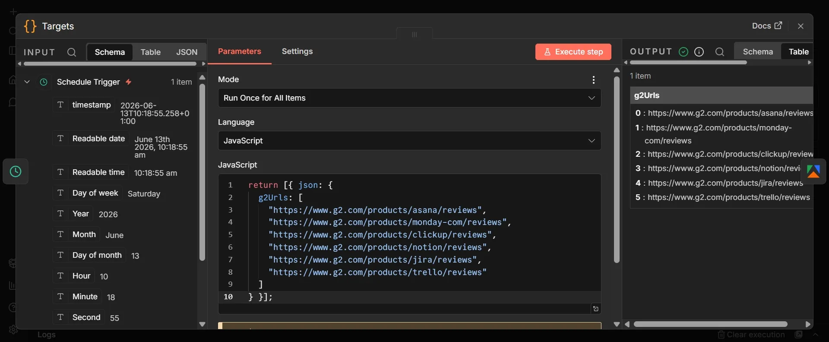Click the Clear execution button

(752, 335)
